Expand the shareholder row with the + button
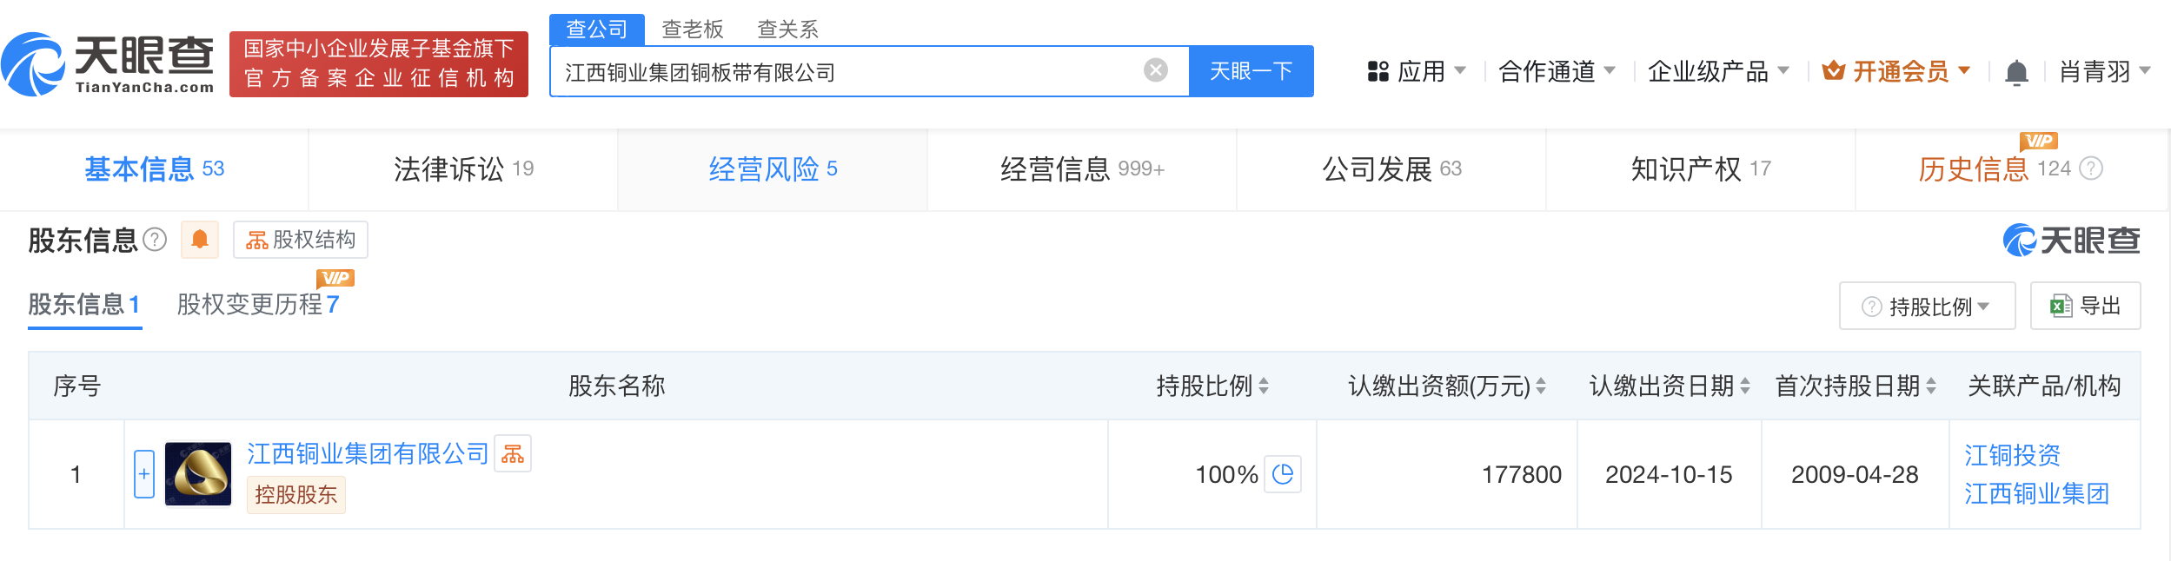Screen dimensions: 2171x561 (x=145, y=474)
